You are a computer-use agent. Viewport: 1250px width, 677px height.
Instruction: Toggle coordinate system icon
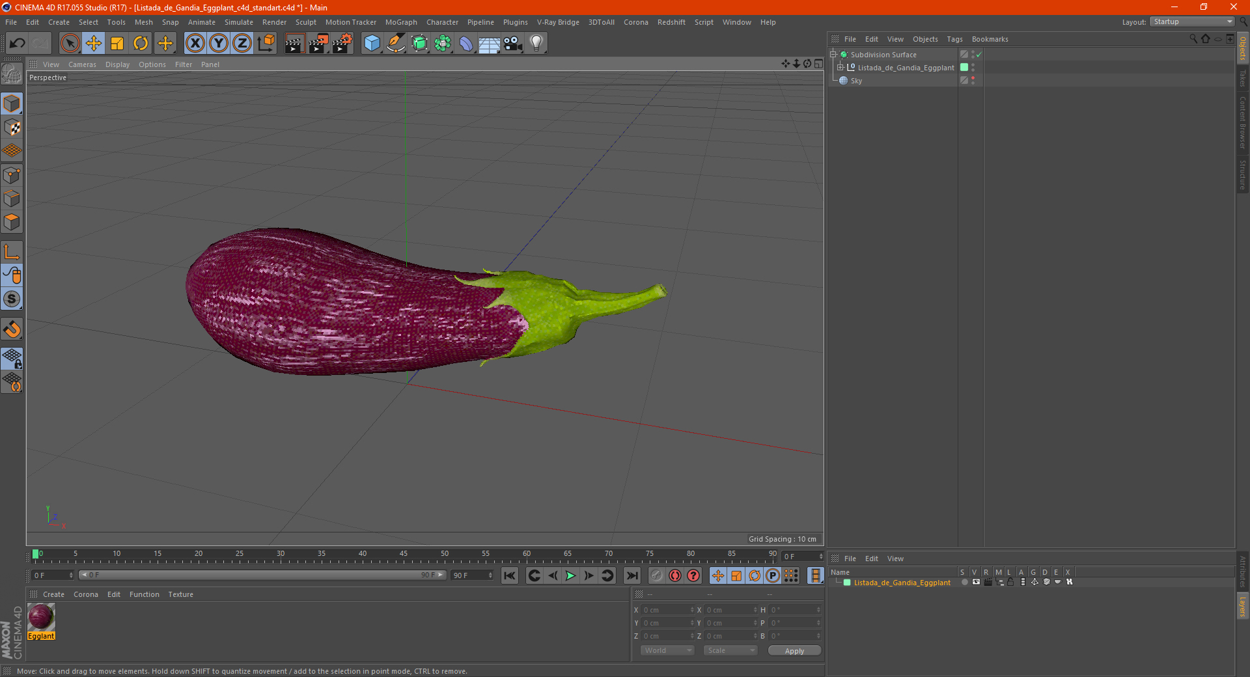click(x=266, y=44)
